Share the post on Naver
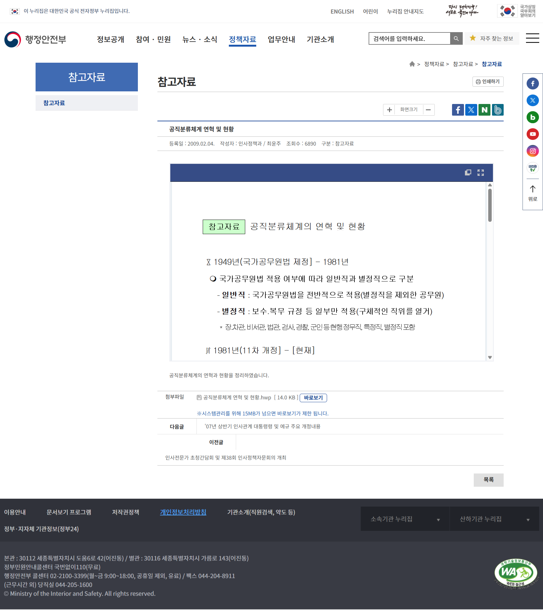Screen dimensions: 543x610 tap(484, 110)
